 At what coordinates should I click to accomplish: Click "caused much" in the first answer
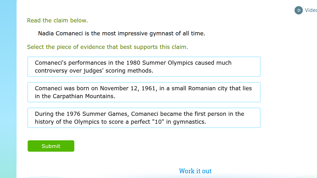click(x=213, y=63)
